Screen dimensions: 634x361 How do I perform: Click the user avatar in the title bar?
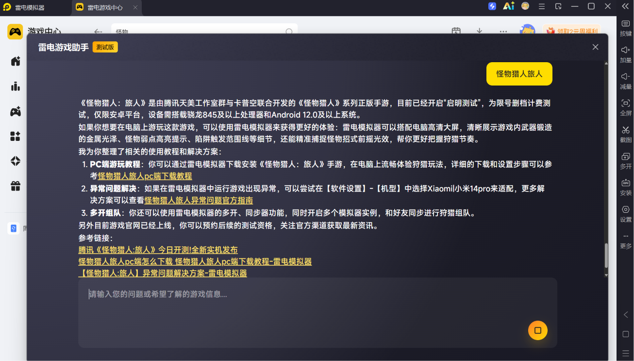(x=525, y=6)
